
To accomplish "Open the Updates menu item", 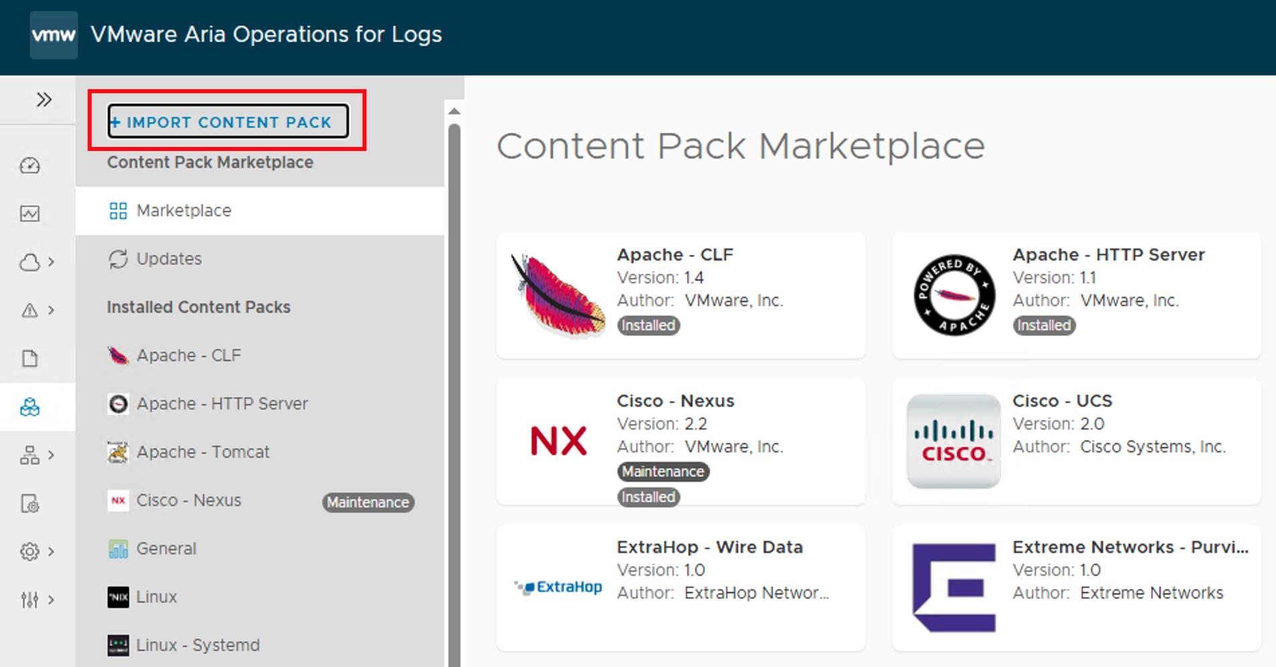I will click(x=169, y=259).
